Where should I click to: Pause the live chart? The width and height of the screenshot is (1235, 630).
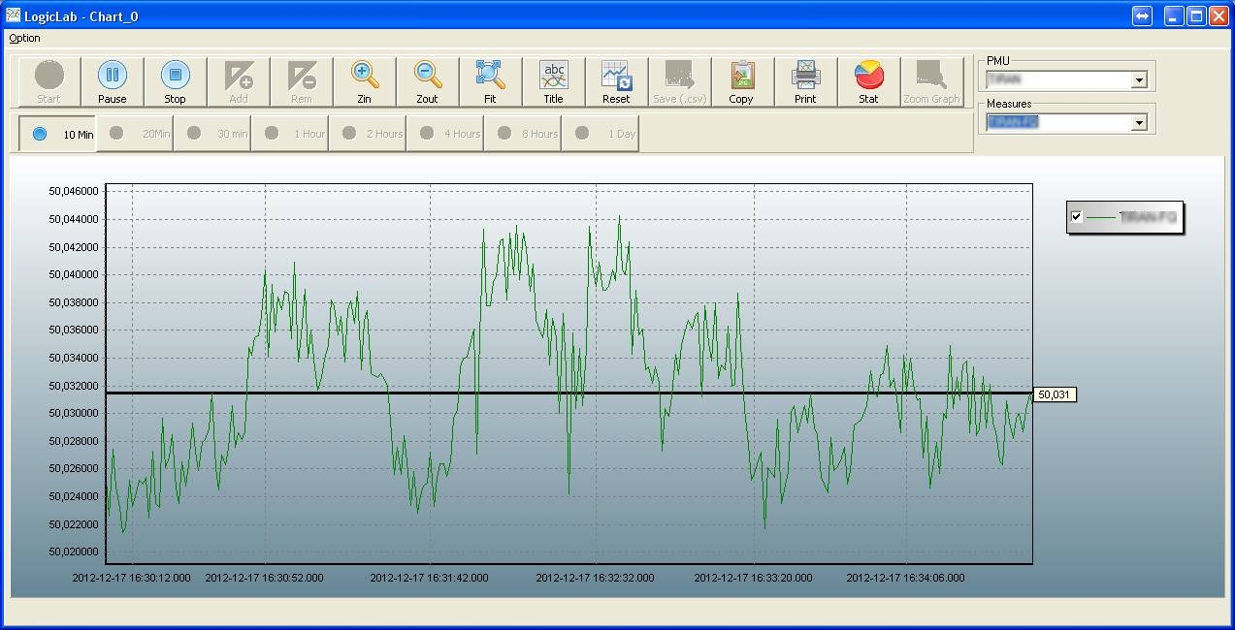click(x=112, y=81)
